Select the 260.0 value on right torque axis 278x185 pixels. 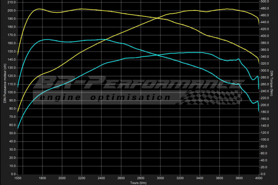pyautogui.click(x=265, y=84)
